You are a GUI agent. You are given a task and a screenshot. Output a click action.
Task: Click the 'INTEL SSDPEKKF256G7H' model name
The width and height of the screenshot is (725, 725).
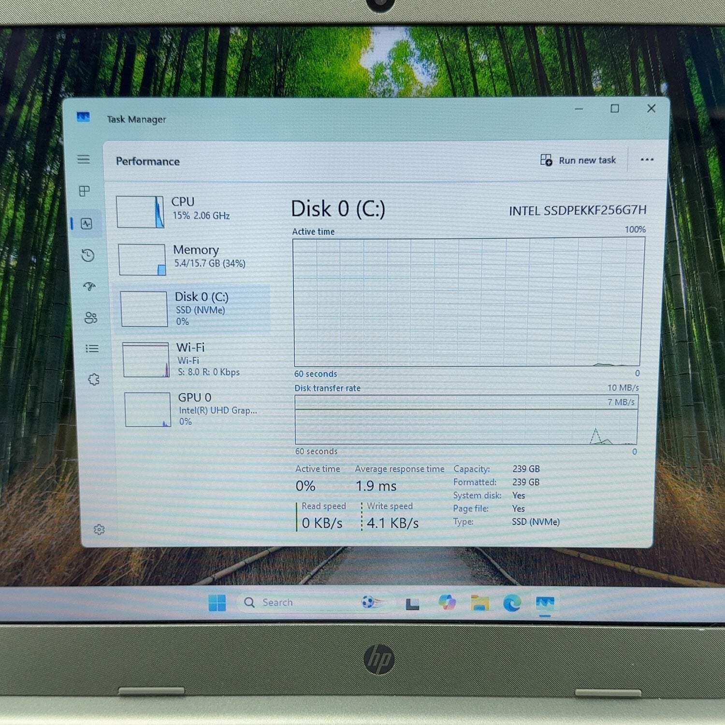tap(578, 210)
